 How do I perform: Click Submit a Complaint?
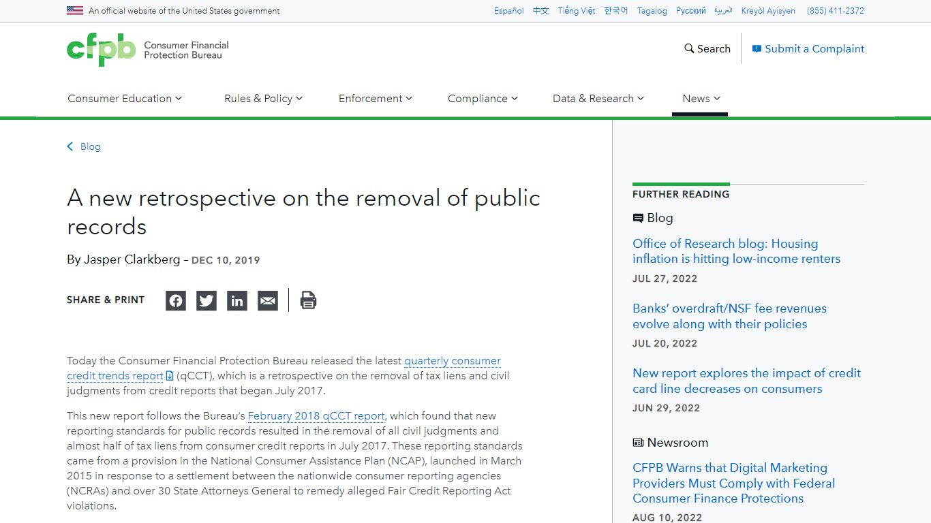tap(808, 48)
